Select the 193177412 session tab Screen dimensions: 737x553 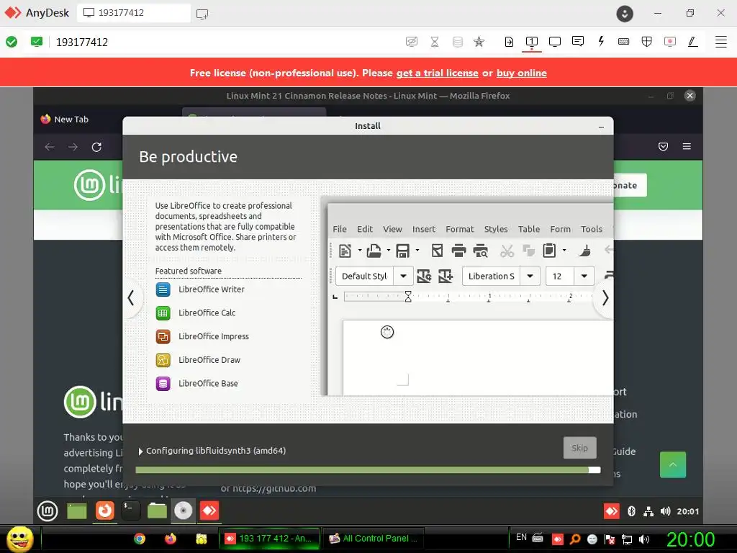click(134, 13)
